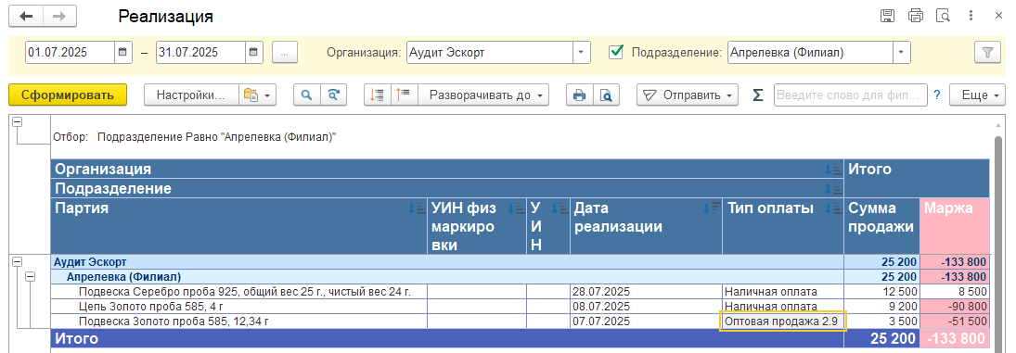1016x353 pixels.
Task: Open the Организация dropdown arrow
Action: click(x=581, y=53)
